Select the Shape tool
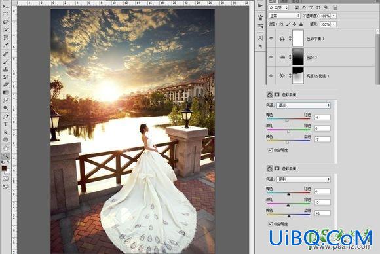Viewport: 380px width, 254px height. [x=5, y=140]
